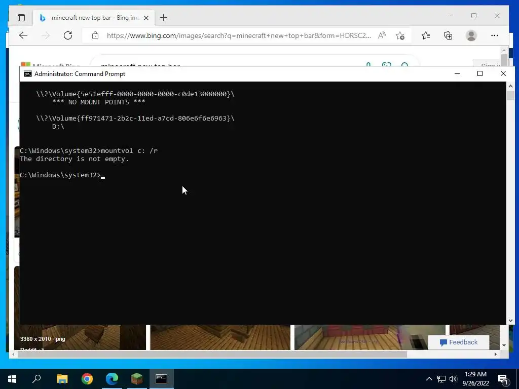The width and height of the screenshot is (519, 389).
Task: Open the Feedback button on Bing
Action: (458, 342)
